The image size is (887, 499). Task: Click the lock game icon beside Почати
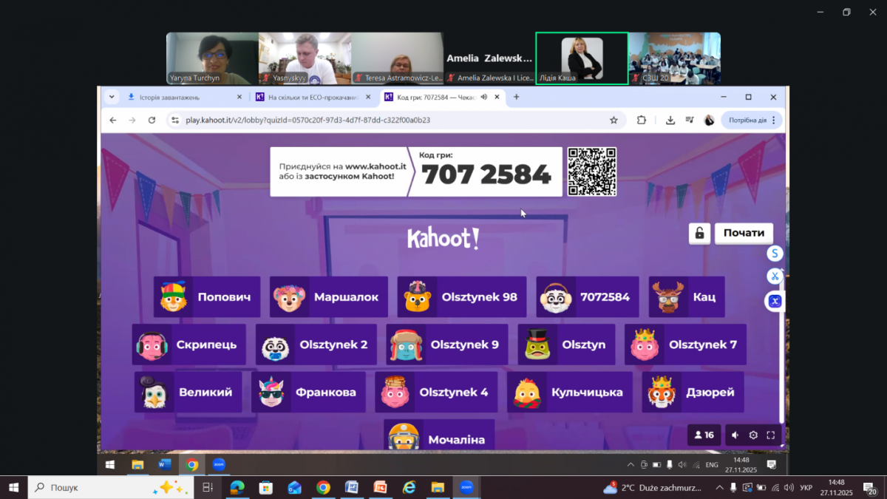point(699,233)
